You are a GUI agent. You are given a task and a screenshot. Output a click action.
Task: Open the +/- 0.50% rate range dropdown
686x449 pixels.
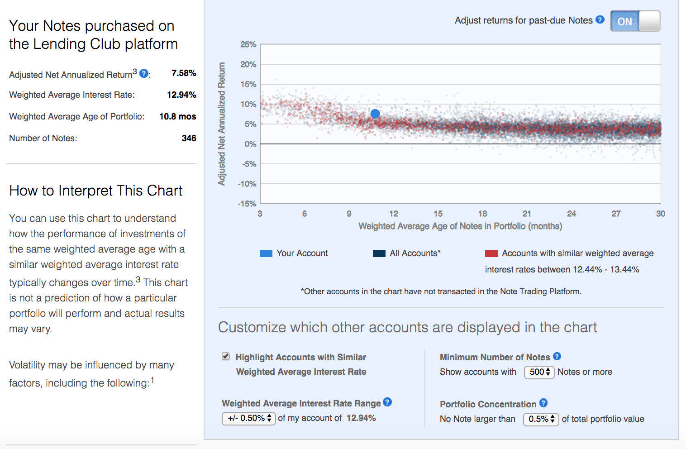[249, 418]
